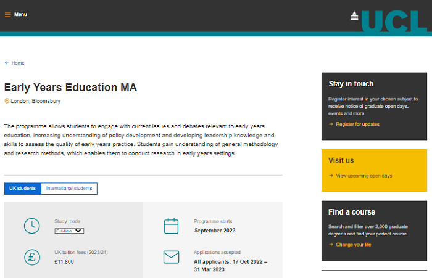Select the UK students tab
The height and width of the screenshot is (278, 432).
pyautogui.click(x=22, y=188)
